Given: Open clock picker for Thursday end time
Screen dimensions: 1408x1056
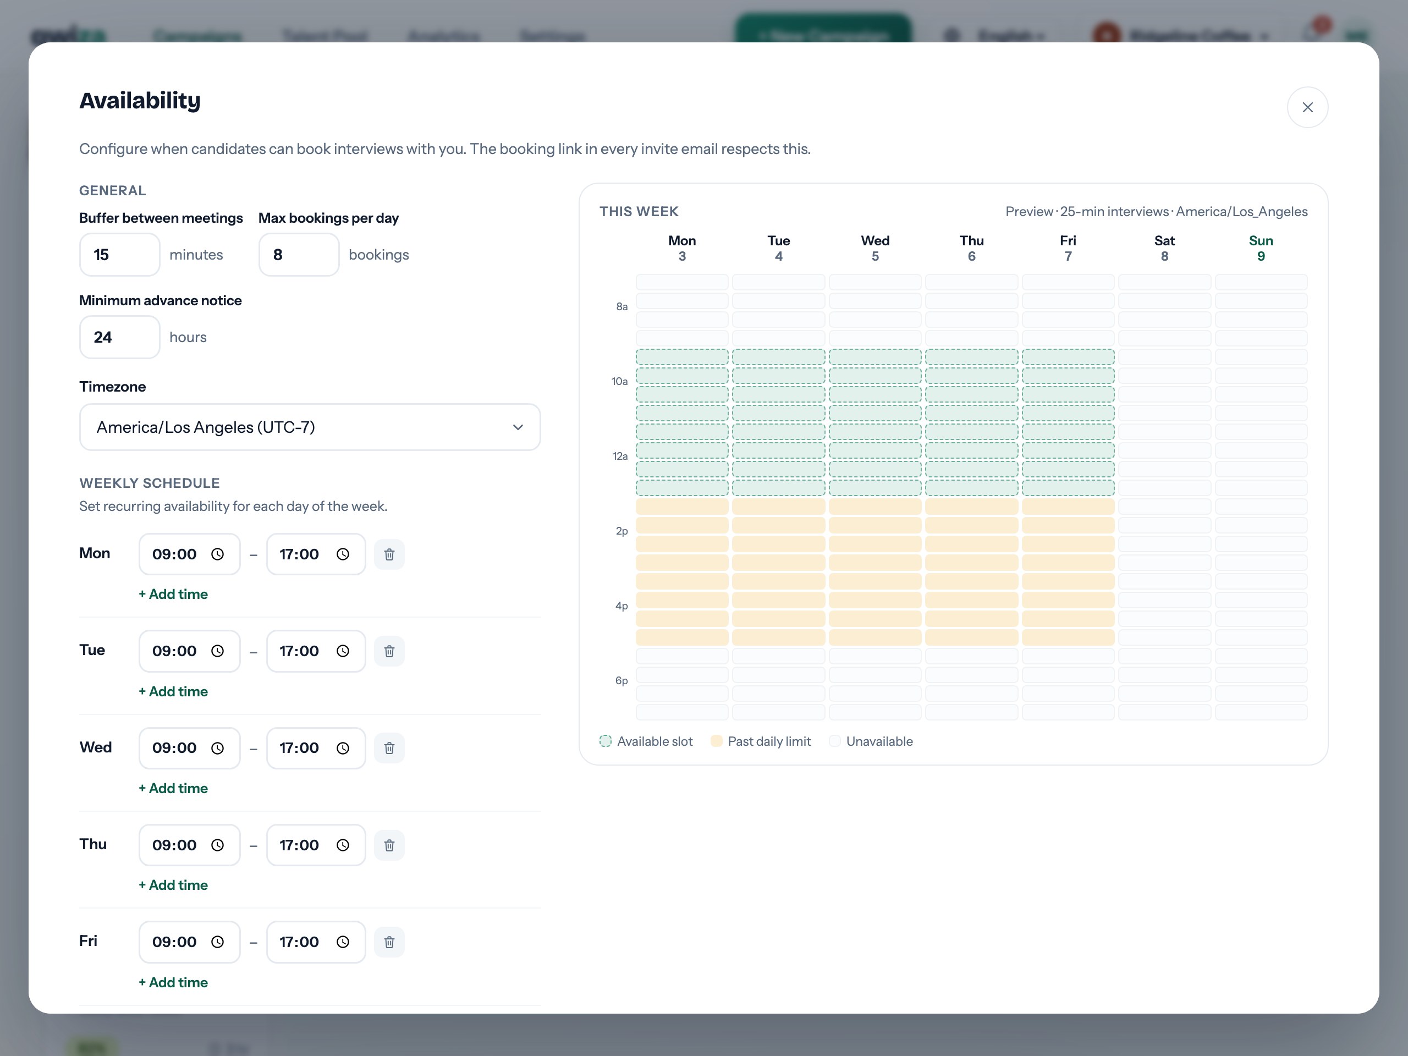Looking at the screenshot, I should (x=343, y=845).
